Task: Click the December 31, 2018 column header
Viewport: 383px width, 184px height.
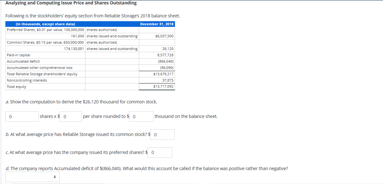Action: pyautogui.click(x=157, y=24)
